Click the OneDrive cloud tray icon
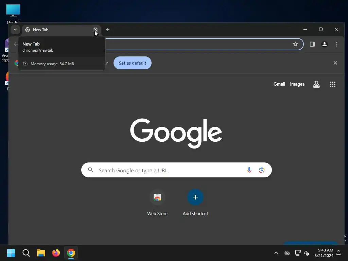Screen dimensions: 348x261 point(287,253)
